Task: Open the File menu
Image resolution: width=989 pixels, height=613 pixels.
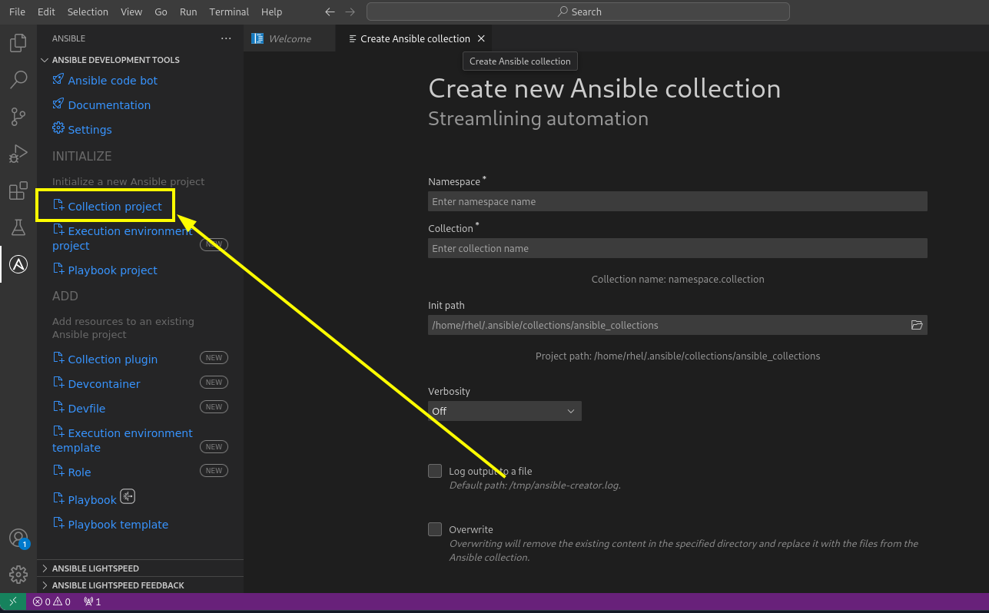Action: (x=17, y=12)
